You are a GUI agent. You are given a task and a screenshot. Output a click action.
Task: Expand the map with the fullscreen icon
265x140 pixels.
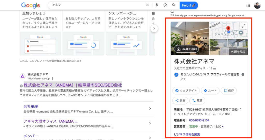point(243,26)
